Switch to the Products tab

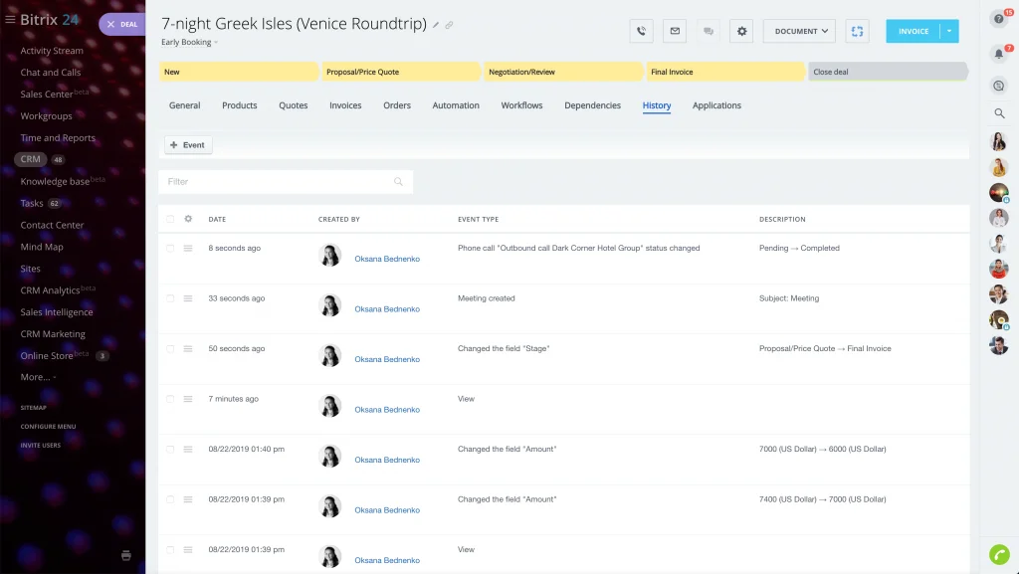(239, 105)
